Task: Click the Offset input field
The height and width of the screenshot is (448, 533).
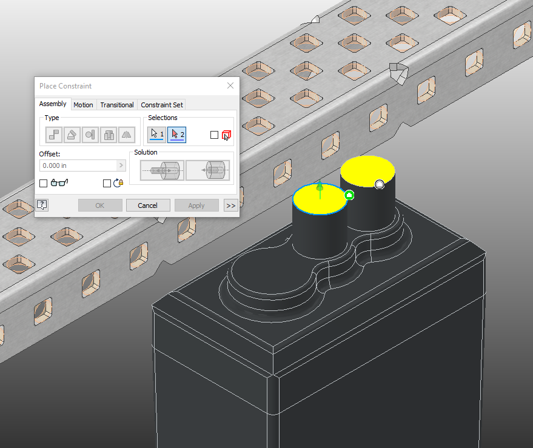Action: [78, 165]
